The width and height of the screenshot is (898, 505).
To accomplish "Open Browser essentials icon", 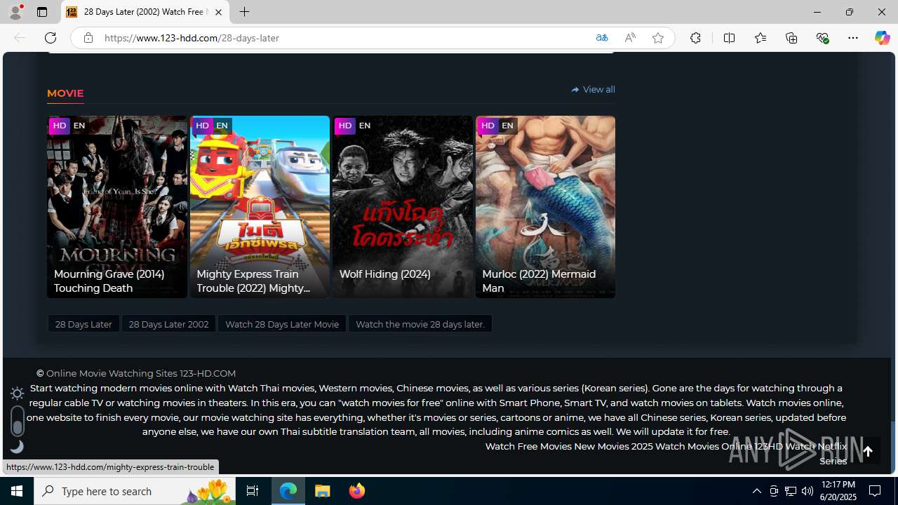I will [x=822, y=38].
